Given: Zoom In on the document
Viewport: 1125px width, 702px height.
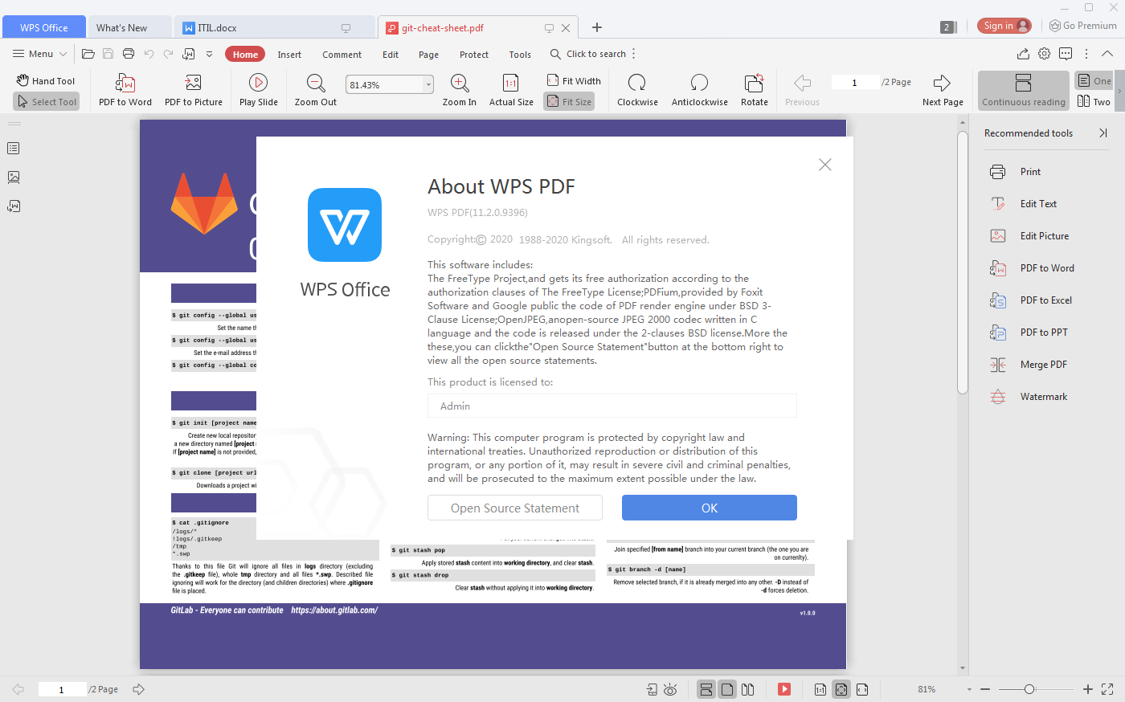Looking at the screenshot, I should 459,89.
